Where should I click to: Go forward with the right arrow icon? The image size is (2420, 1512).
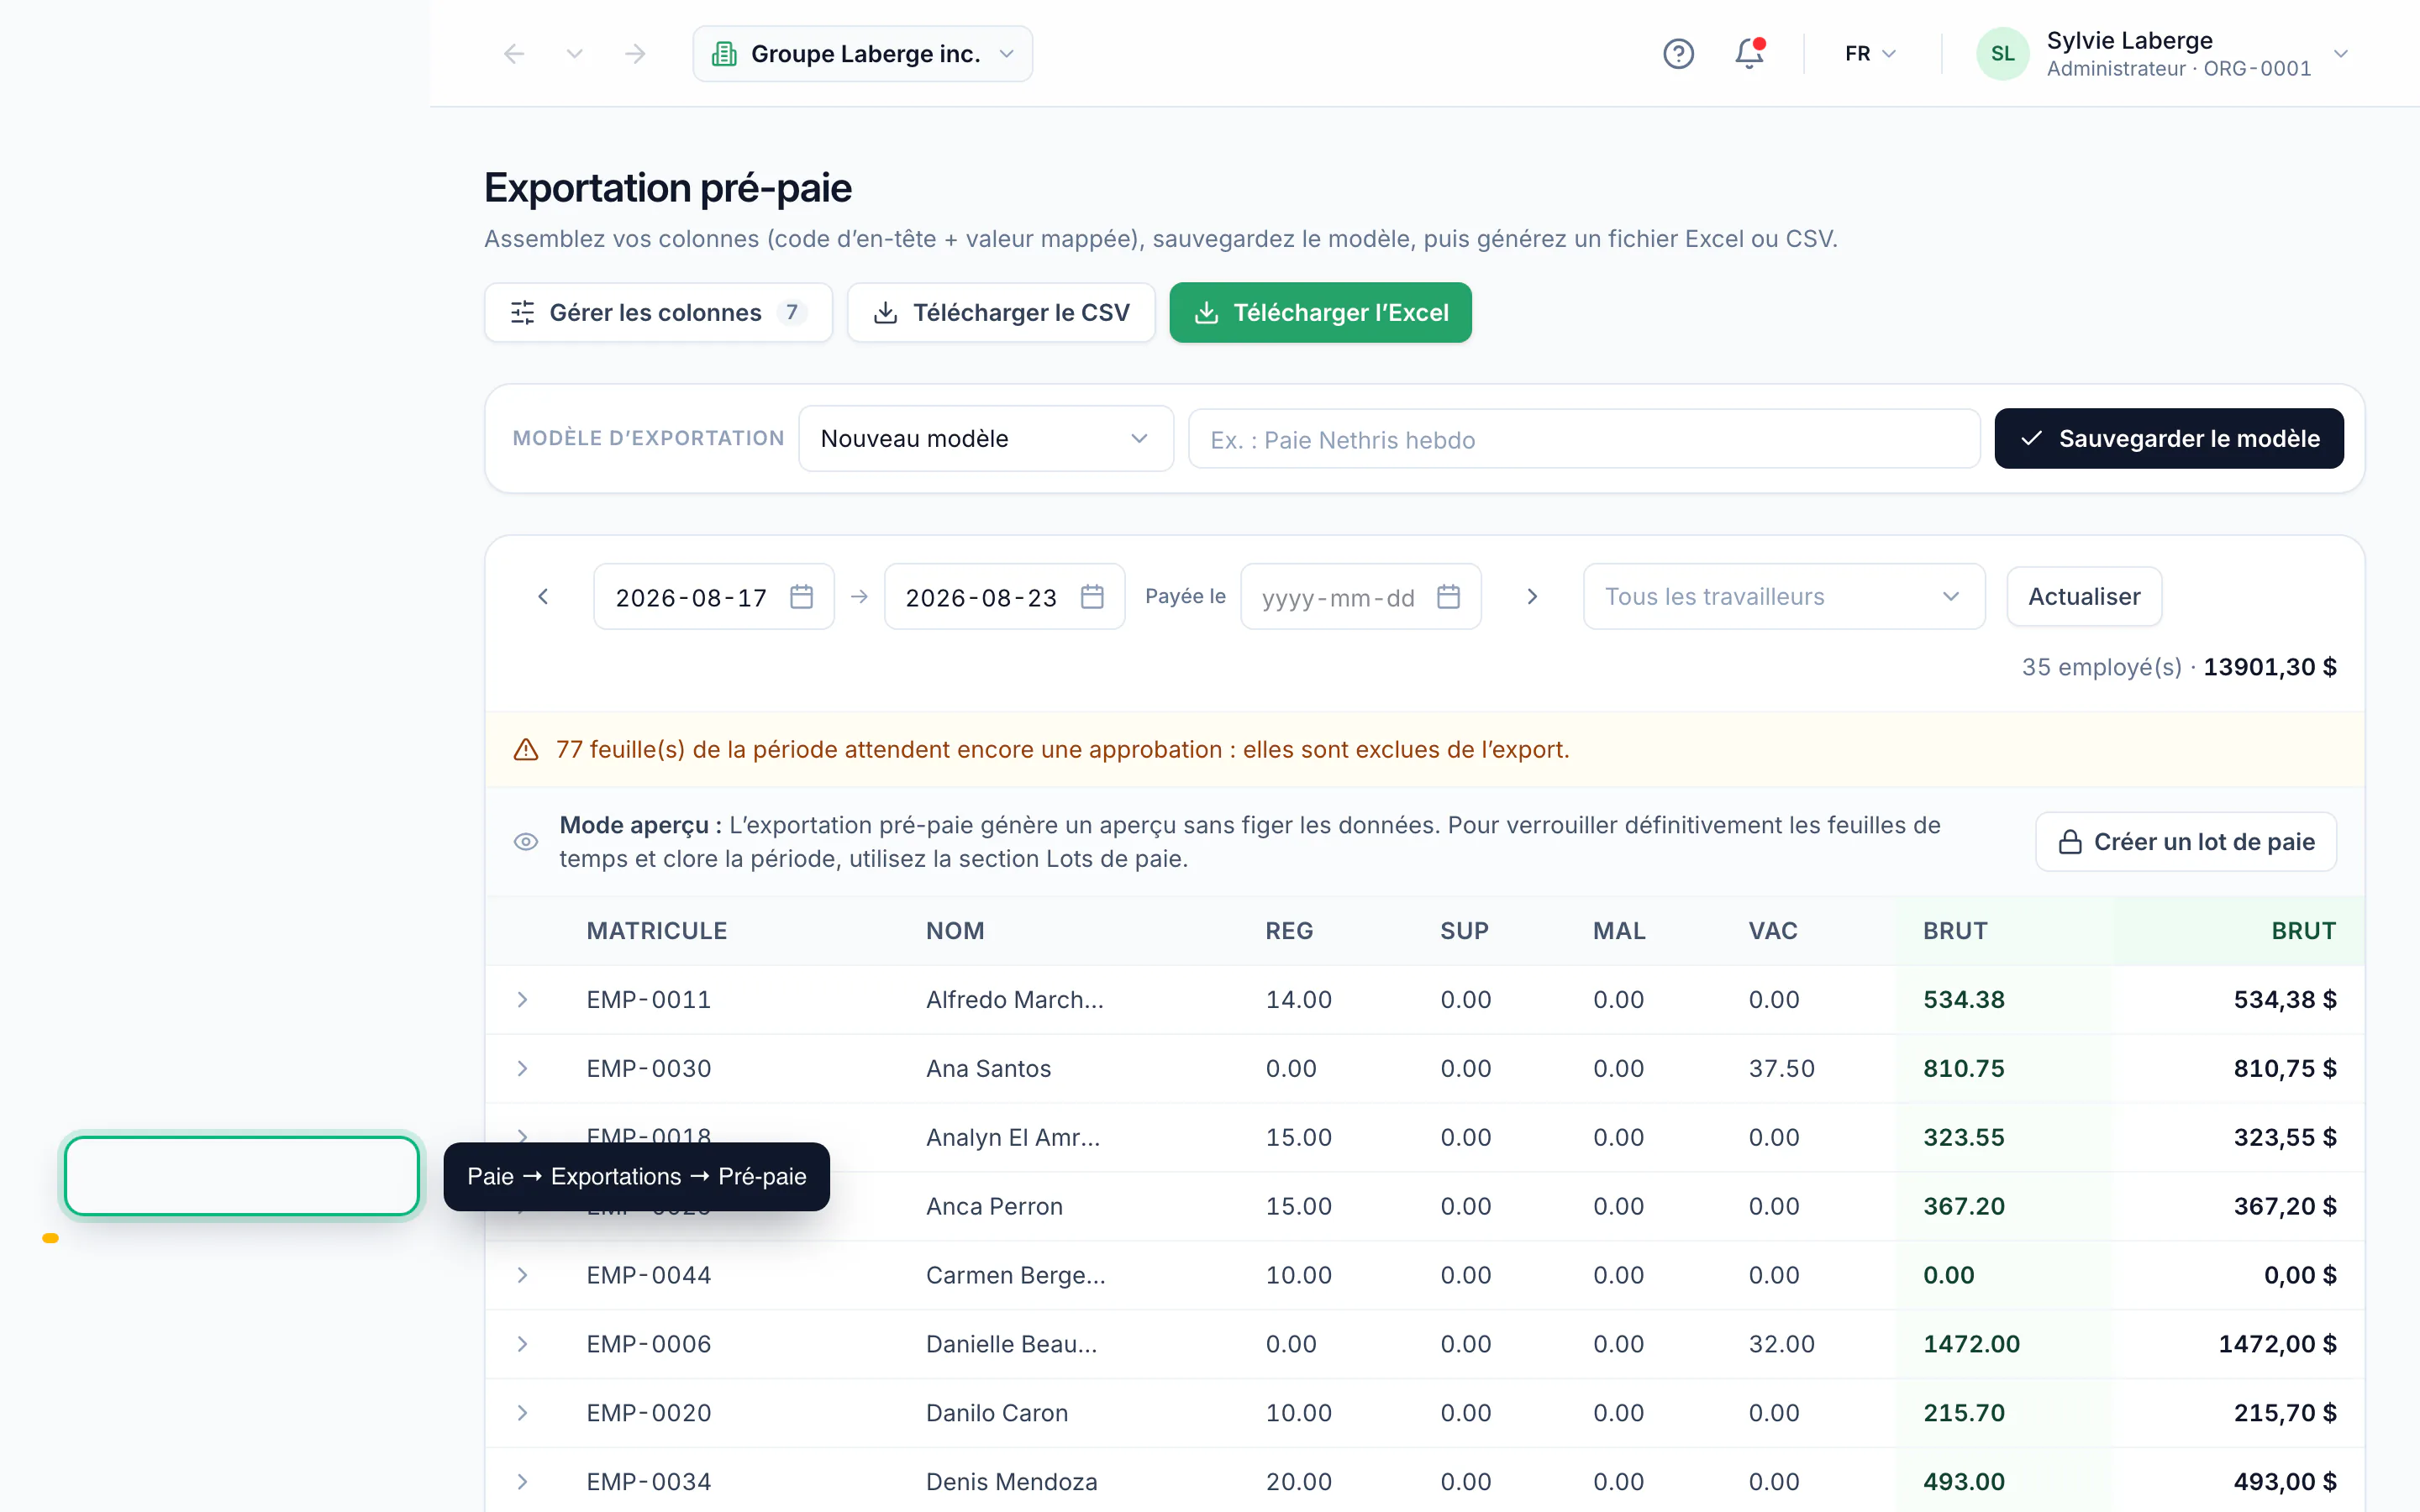pos(635,54)
